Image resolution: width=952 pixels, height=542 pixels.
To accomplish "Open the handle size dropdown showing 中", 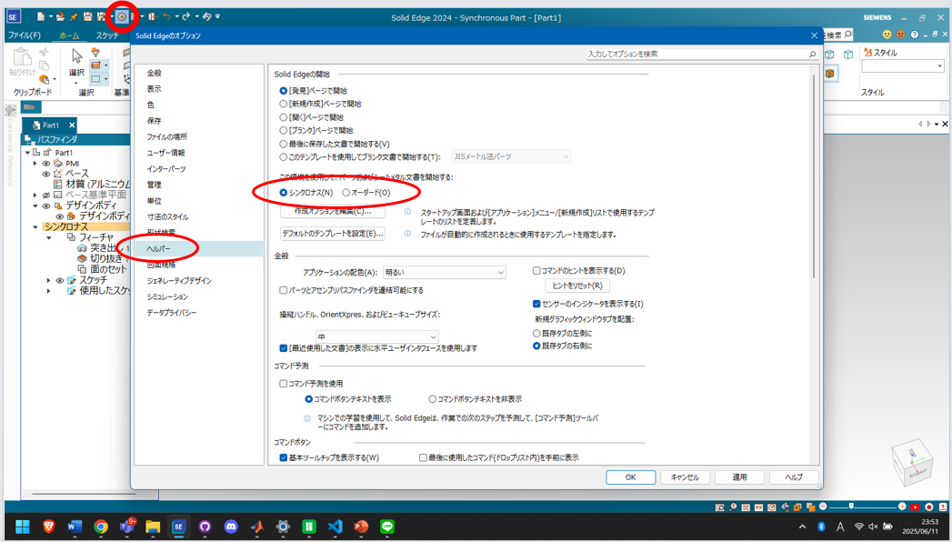I will (376, 336).
